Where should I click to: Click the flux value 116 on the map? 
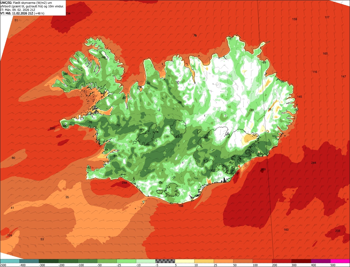(315, 72)
